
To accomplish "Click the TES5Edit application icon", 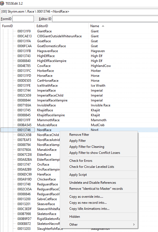I will [x=2, y=3].
